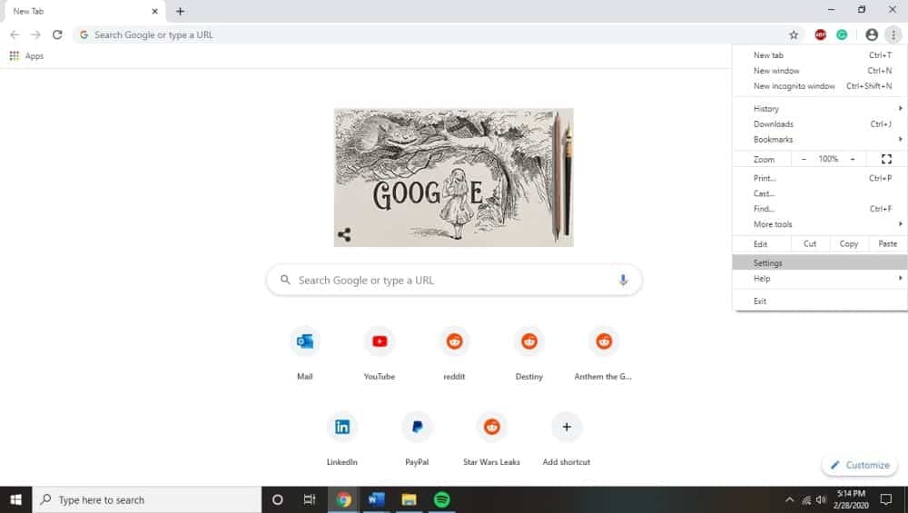Click the 100% zoom level value

coord(828,159)
